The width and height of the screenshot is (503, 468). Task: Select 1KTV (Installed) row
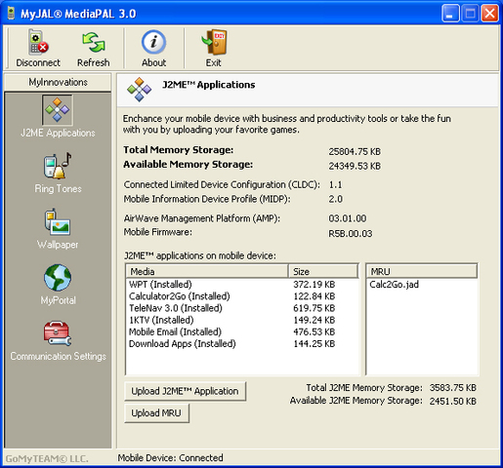(242, 320)
